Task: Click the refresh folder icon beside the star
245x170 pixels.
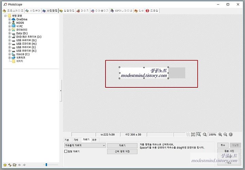Action: 10,165
